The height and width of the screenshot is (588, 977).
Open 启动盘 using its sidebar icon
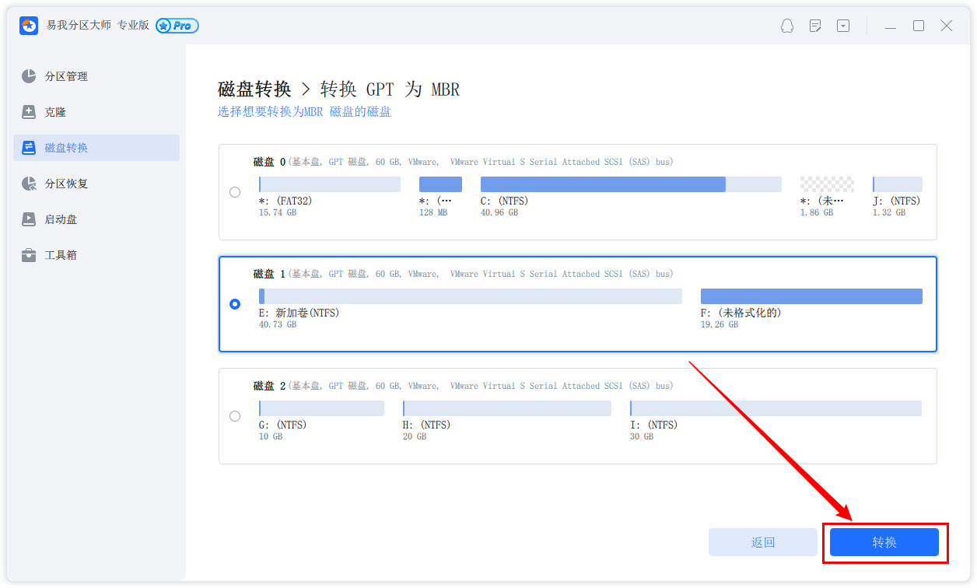[29, 219]
